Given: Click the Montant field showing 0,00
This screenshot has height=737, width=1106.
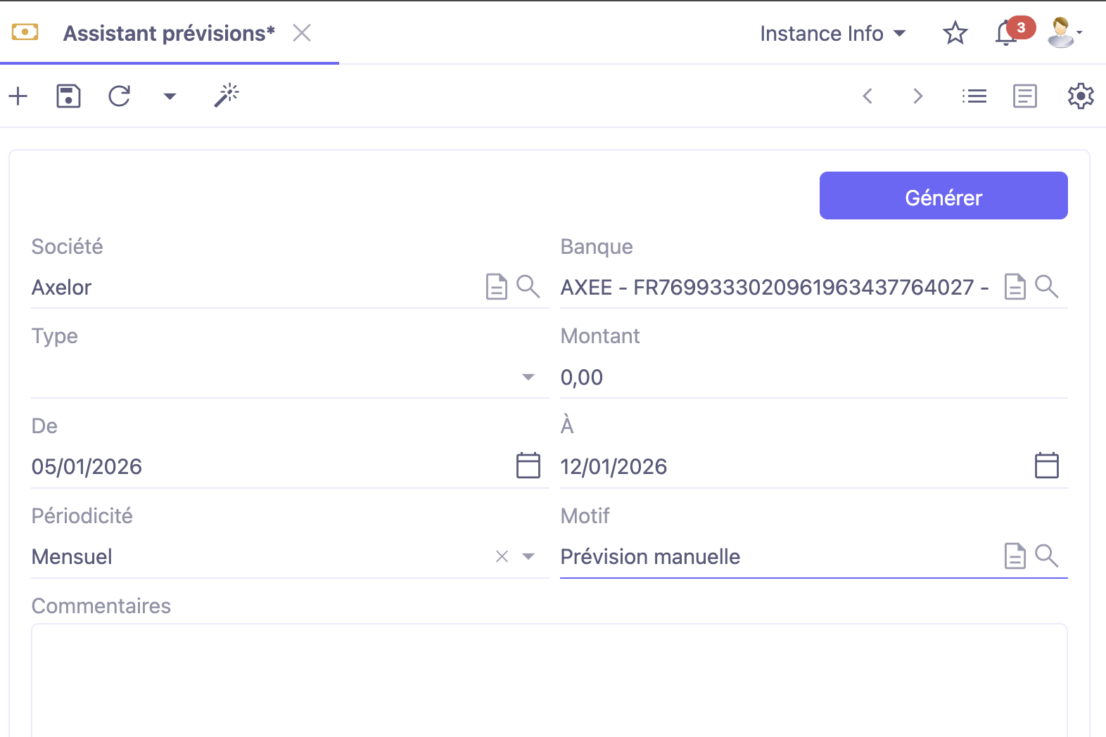Looking at the screenshot, I should [x=814, y=377].
